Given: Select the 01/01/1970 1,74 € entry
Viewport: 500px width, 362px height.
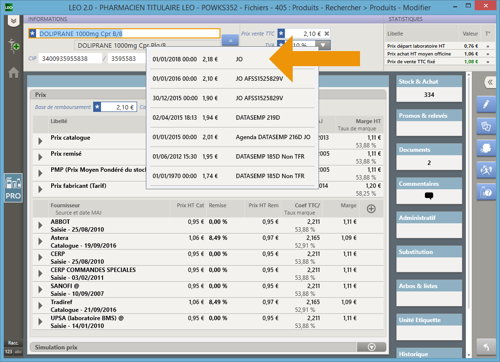Looking at the screenshot, I should click(x=232, y=176).
